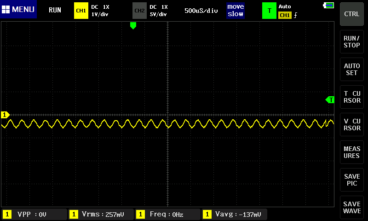Open the MEASURES menu
The image size is (368, 221).
[352, 152]
